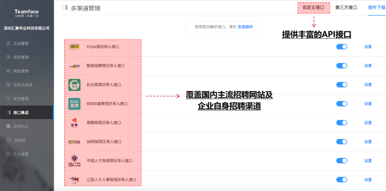Open 设置 for the 51job interface
Image resolution: width=386 pixels, height=191 pixels.
[x=368, y=47]
